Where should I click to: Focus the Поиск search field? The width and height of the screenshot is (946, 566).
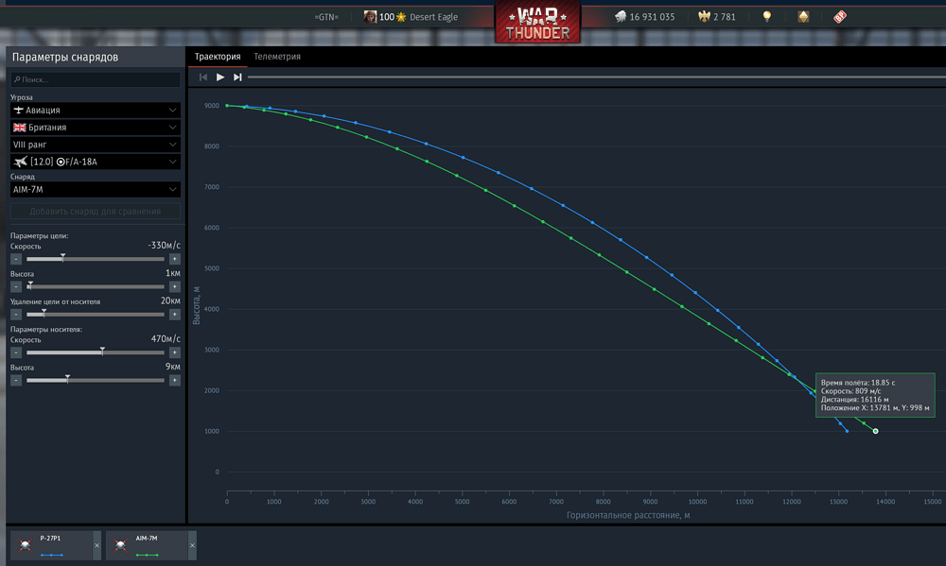(96, 79)
